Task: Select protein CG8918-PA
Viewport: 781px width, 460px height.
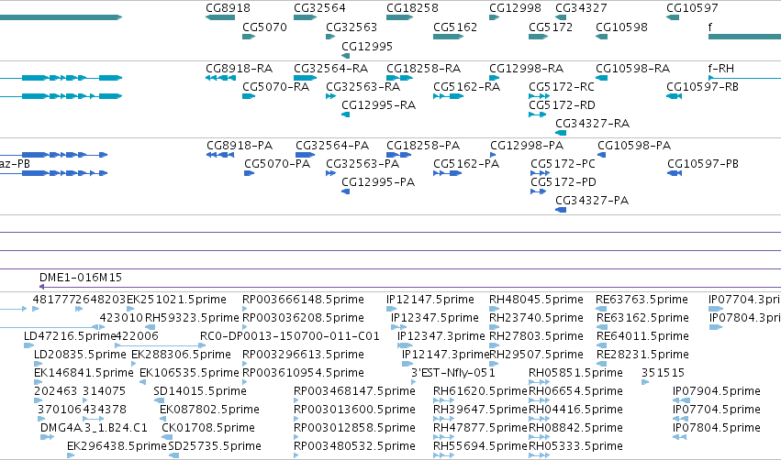Action: tap(240, 145)
